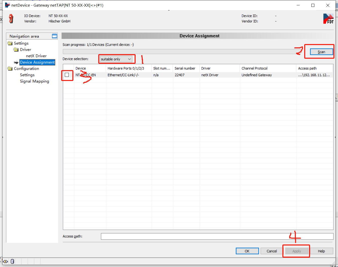Select Settings under Configuration

coord(27,75)
